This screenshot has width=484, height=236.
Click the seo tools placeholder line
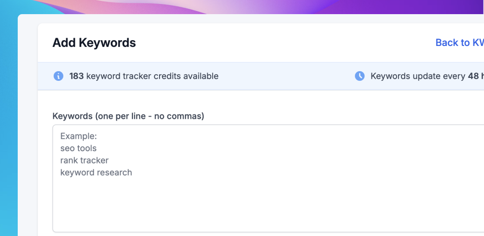(x=78, y=148)
